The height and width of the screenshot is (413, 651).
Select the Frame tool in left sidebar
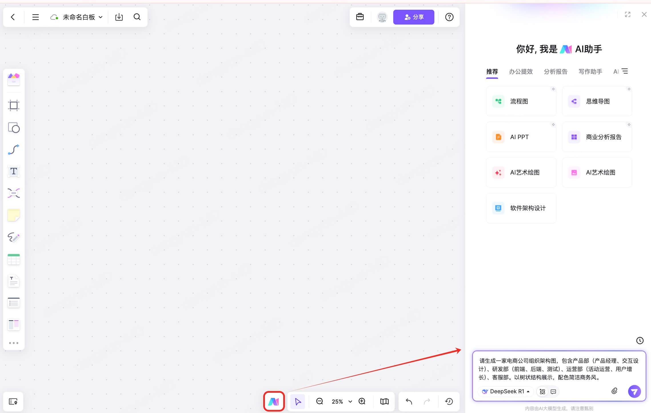point(13,105)
